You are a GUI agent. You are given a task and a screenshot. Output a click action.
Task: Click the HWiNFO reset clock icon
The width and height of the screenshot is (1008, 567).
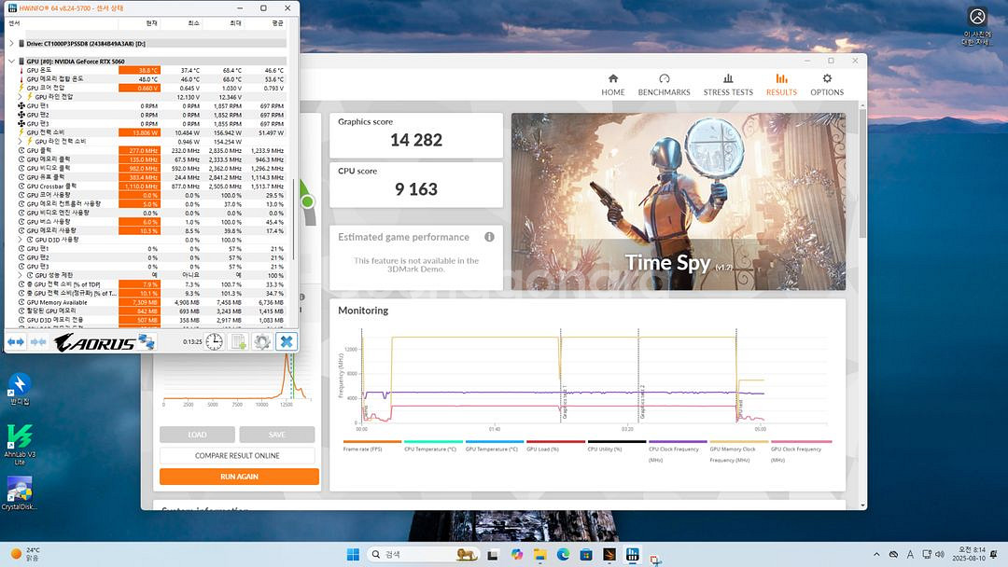point(215,342)
